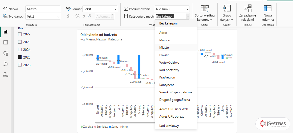Select Miasto data category

click(x=176, y=48)
